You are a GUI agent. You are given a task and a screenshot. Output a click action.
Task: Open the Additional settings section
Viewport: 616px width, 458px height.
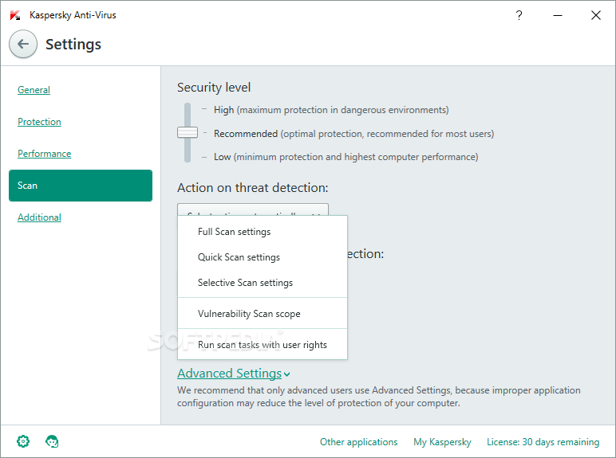pos(39,217)
